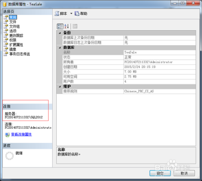Screen dimensions: 202x181
Task: Collapse the 备份 section
Action: coord(60,33)
